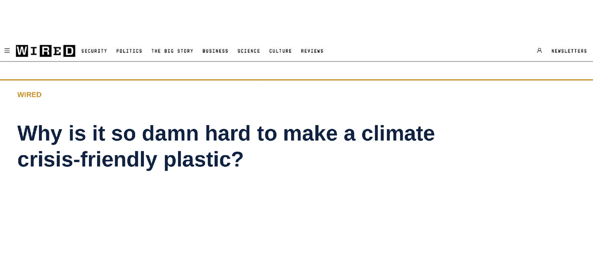The image size is (593, 259).
Task: Click the letter I in WIRED logo
Action: pos(34,51)
